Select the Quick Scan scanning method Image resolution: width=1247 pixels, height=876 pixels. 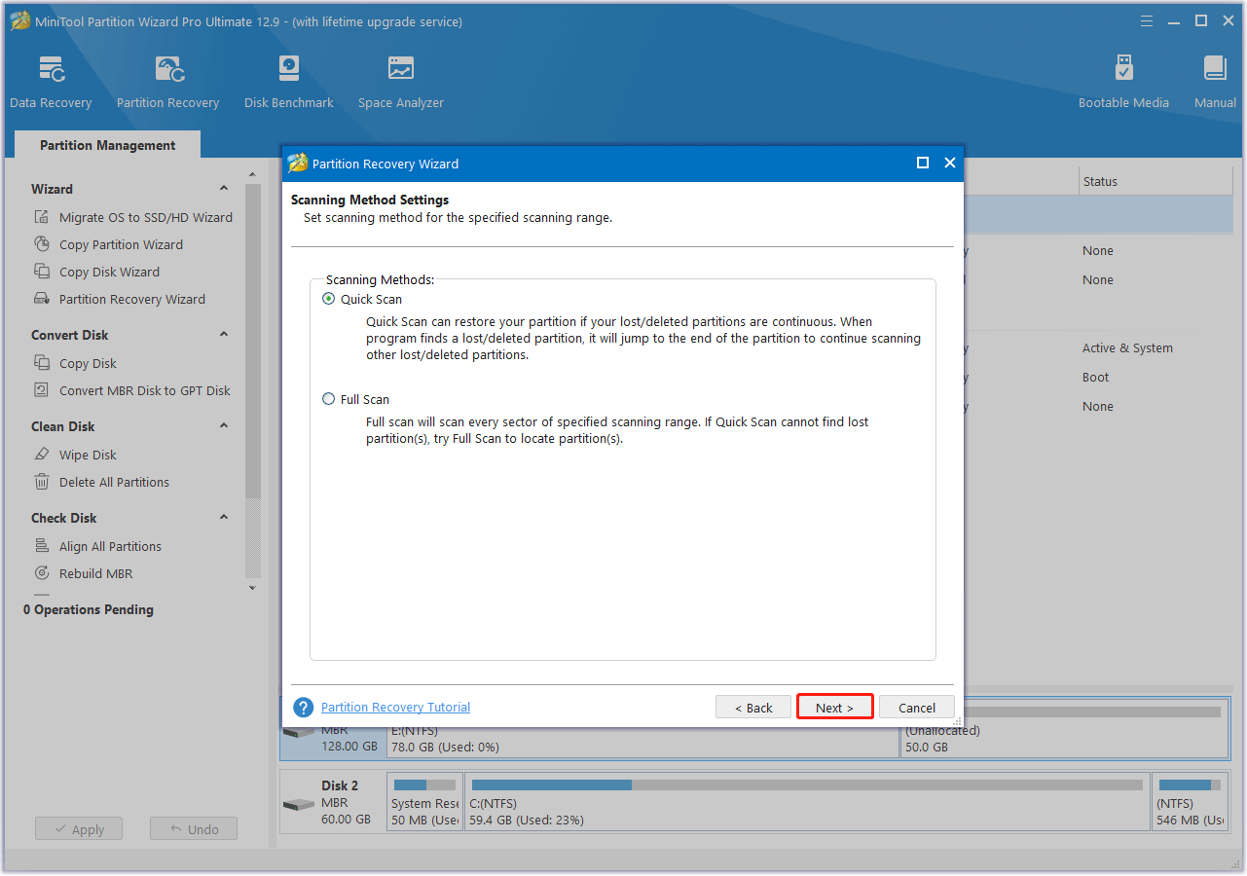pos(328,299)
